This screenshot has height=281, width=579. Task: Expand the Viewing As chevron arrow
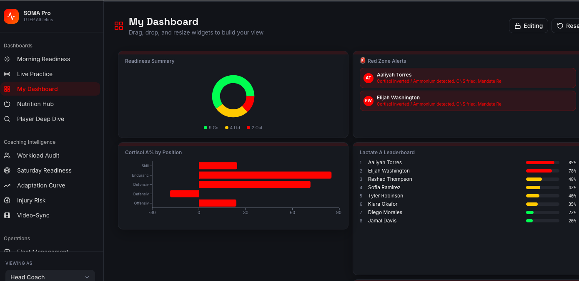tap(87, 277)
